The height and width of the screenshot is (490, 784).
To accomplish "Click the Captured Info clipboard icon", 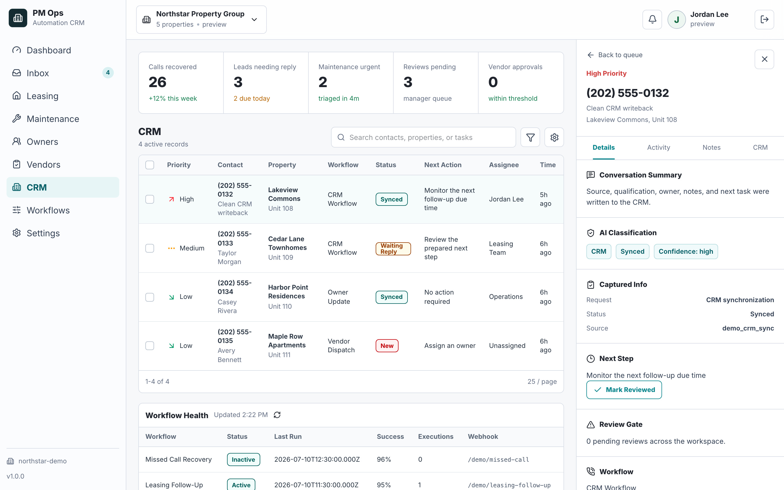I will tap(591, 284).
